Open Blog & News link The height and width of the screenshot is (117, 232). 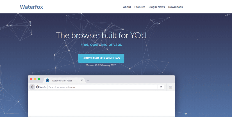click(156, 7)
